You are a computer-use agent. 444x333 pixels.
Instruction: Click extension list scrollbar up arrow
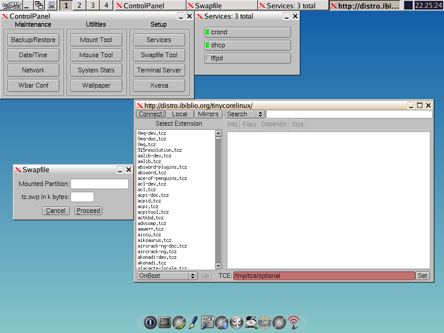pyautogui.click(x=218, y=133)
